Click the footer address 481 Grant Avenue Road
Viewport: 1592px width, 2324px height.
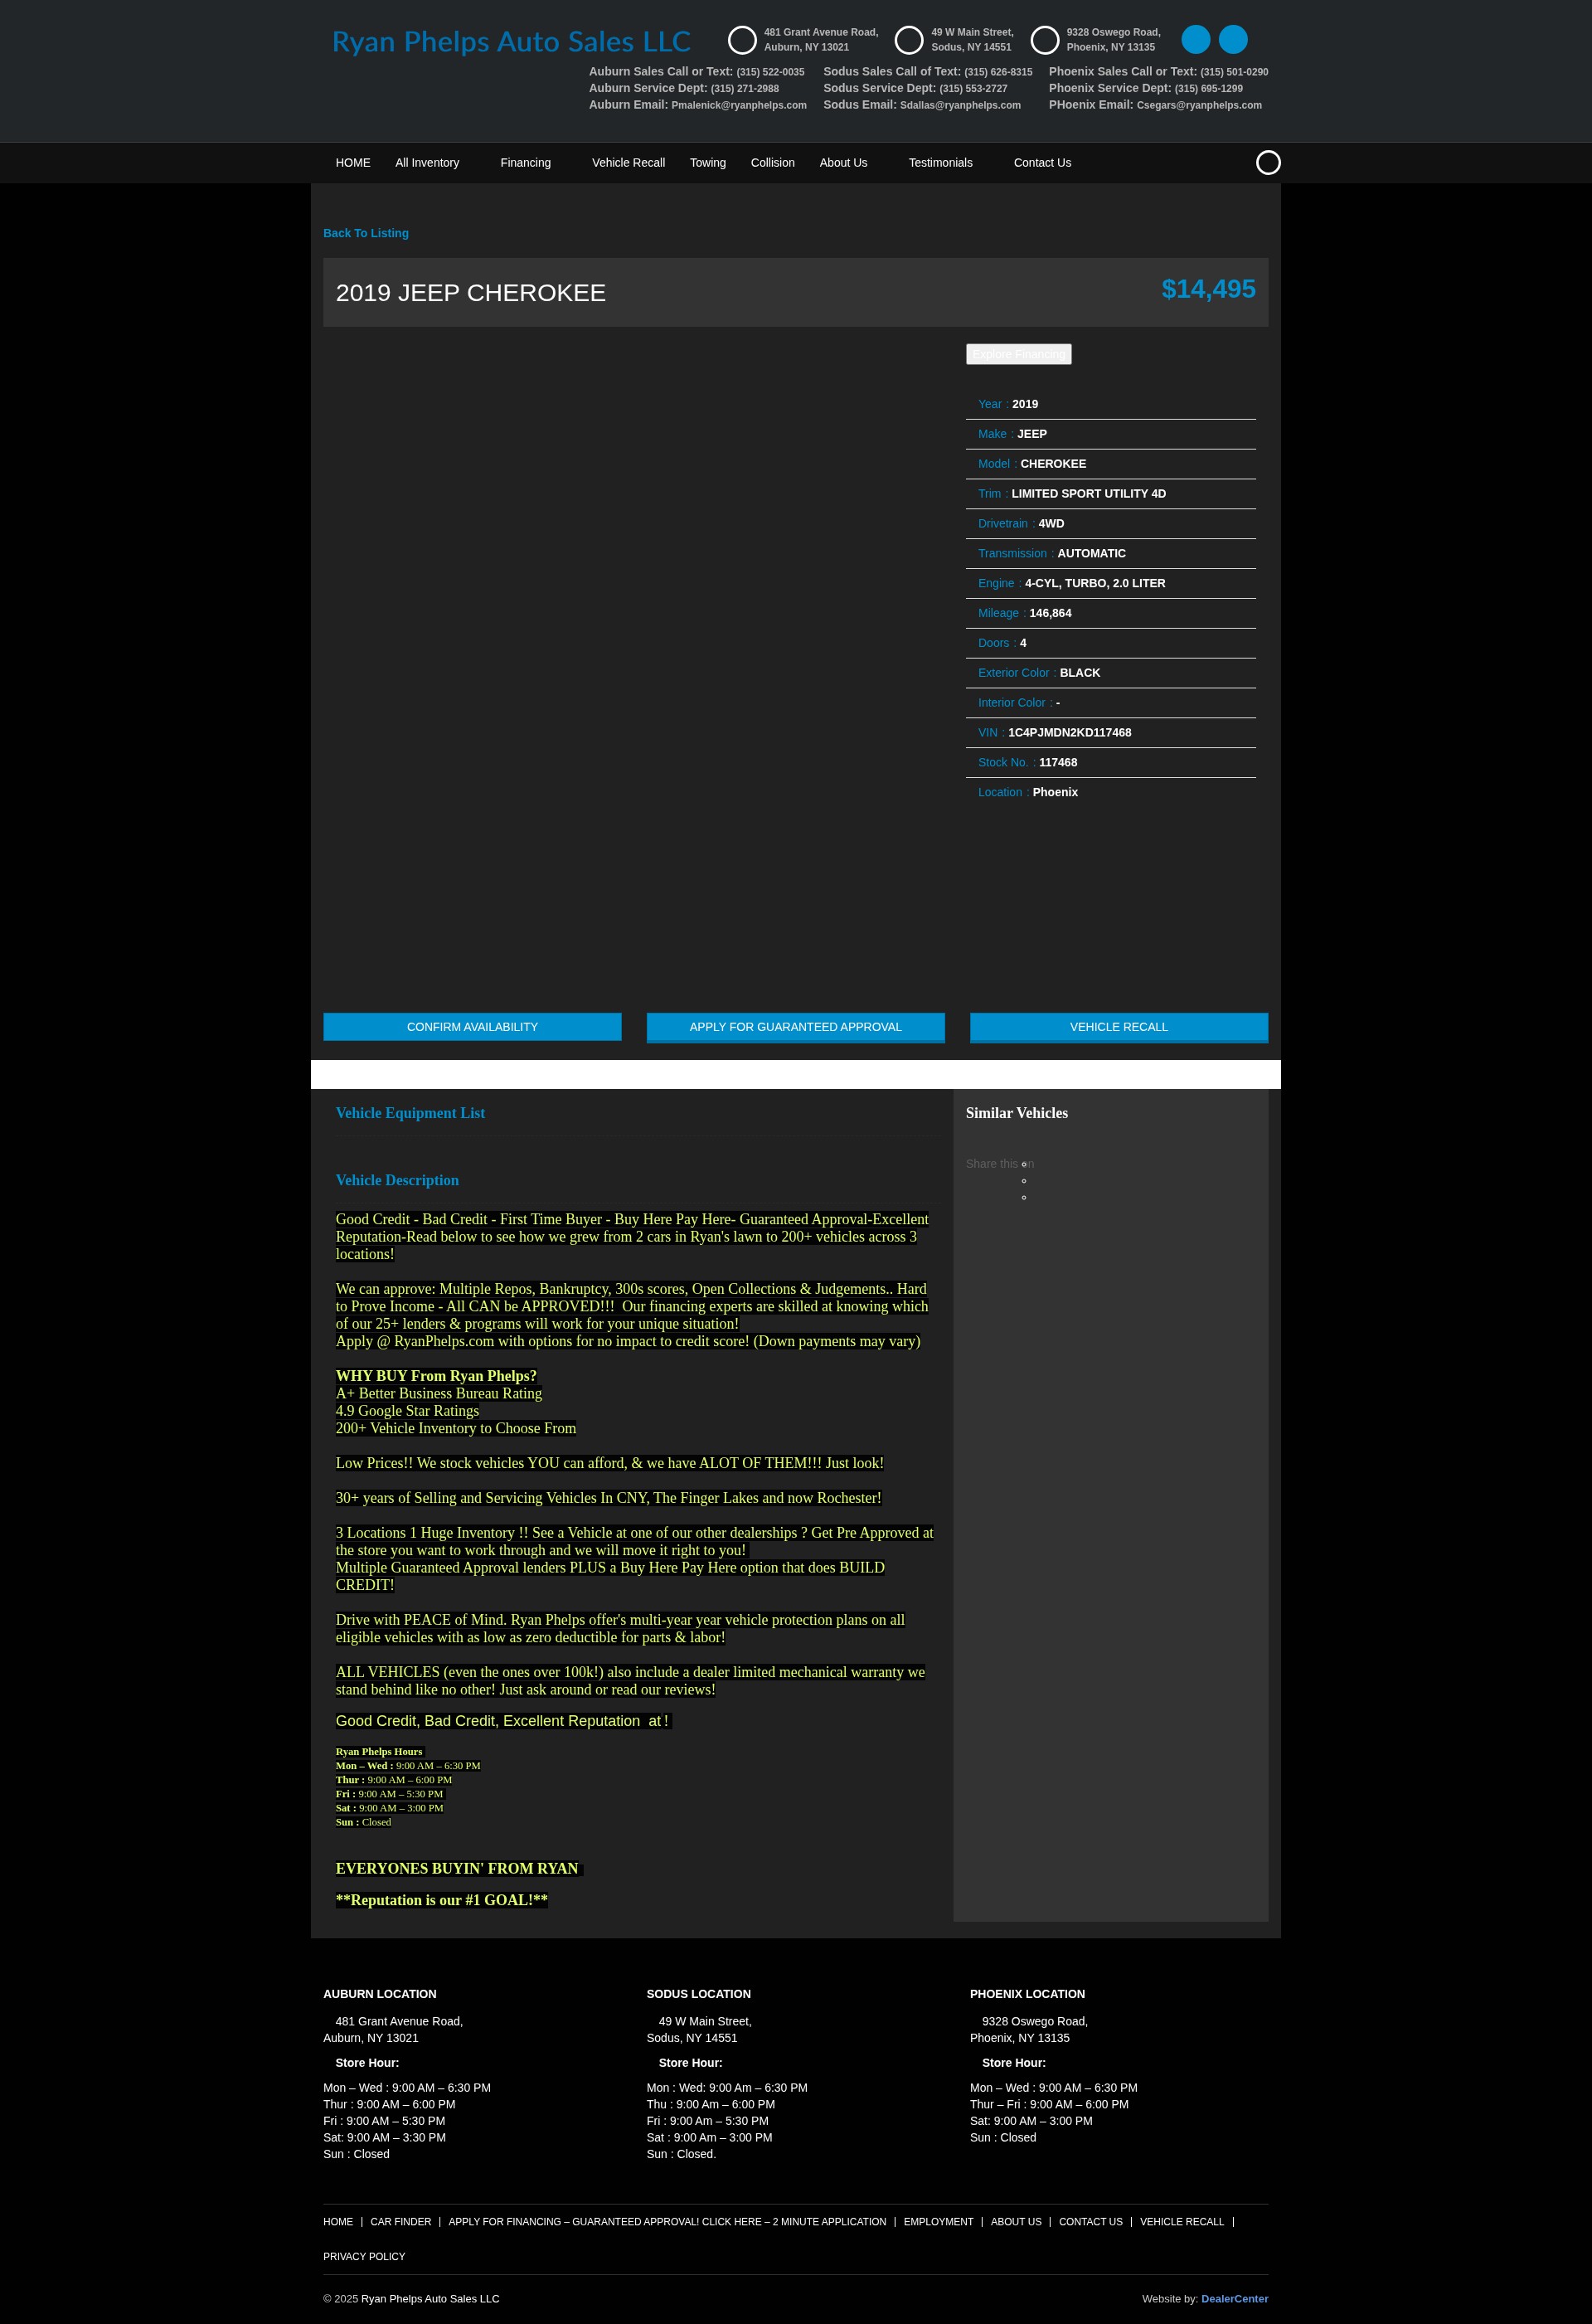point(399,2022)
